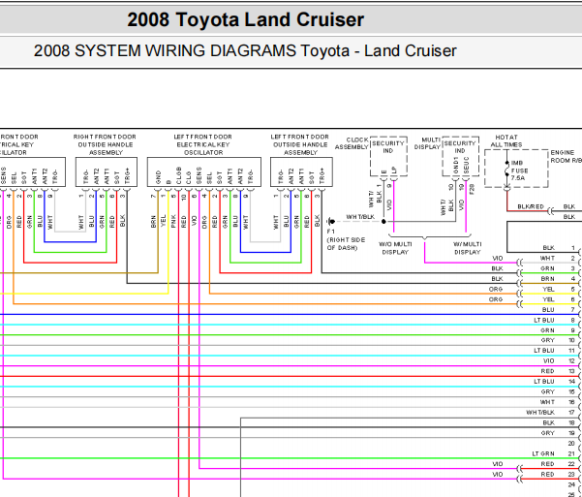Click the "LT BLU" label at wire 14

tap(544, 382)
